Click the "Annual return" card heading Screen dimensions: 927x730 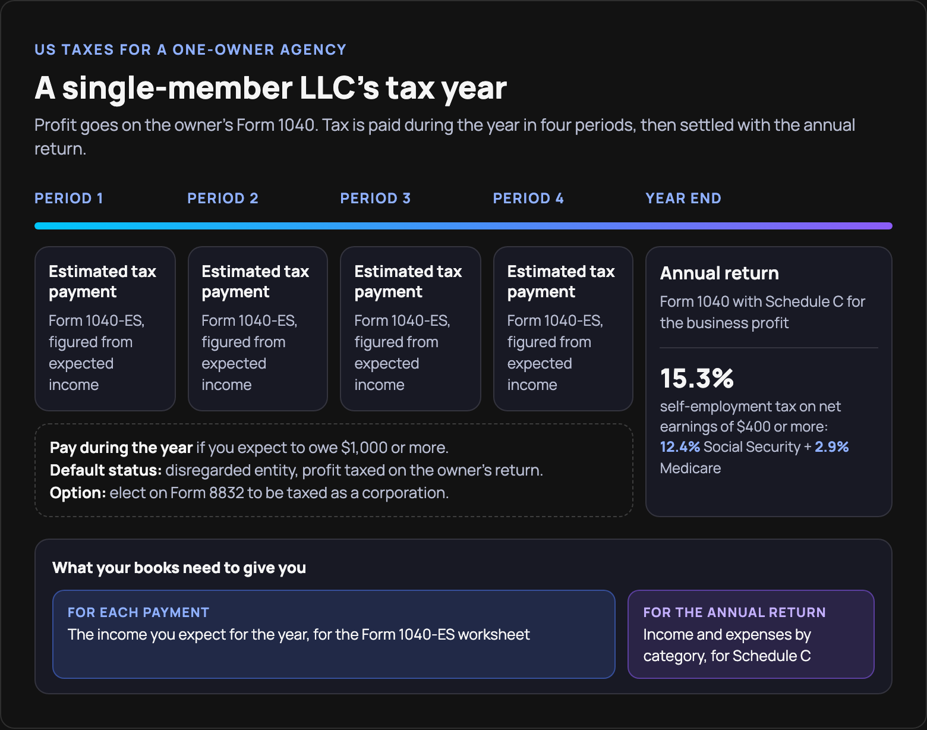point(719,273)
